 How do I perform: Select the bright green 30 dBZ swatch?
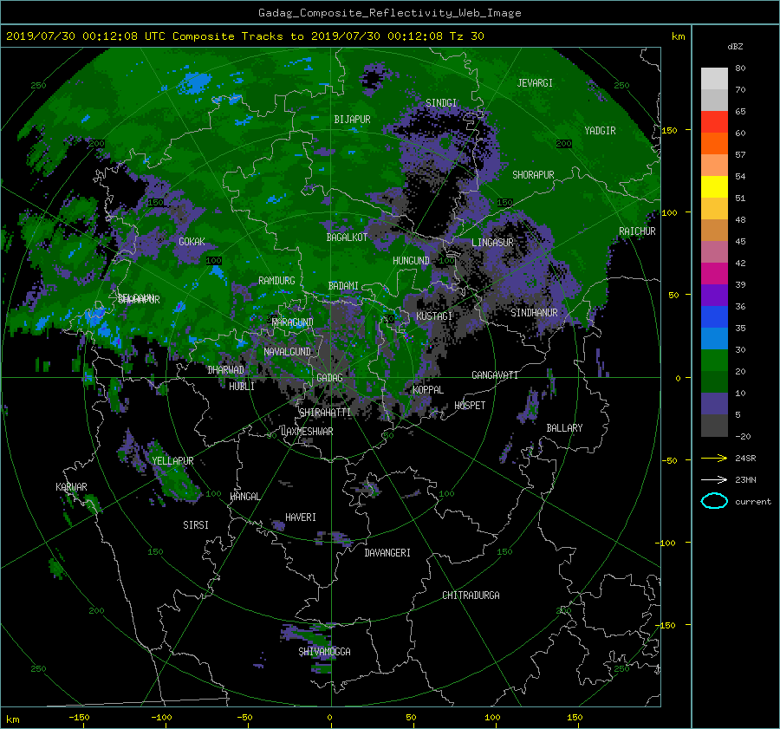point(714,360)
